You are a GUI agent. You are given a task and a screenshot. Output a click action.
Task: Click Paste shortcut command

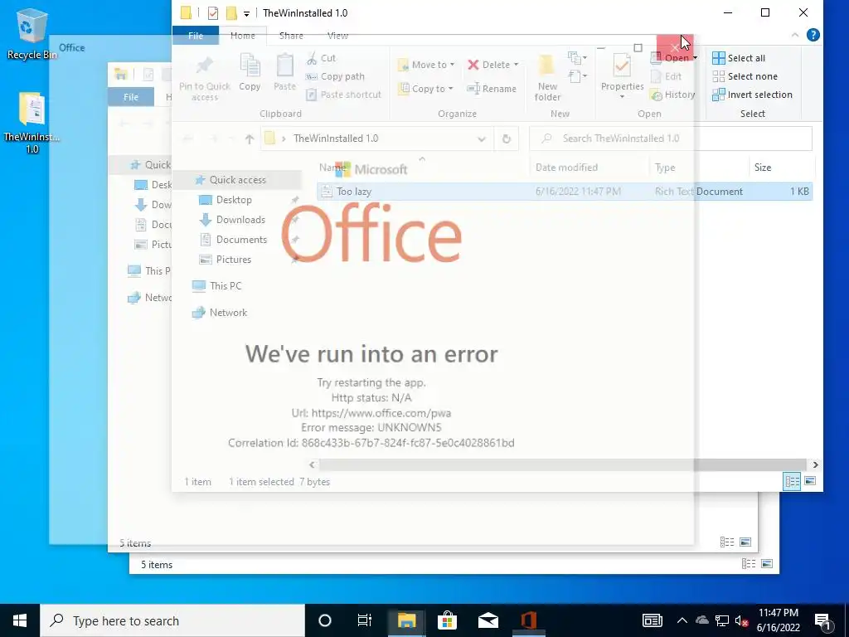pos(344,95)
